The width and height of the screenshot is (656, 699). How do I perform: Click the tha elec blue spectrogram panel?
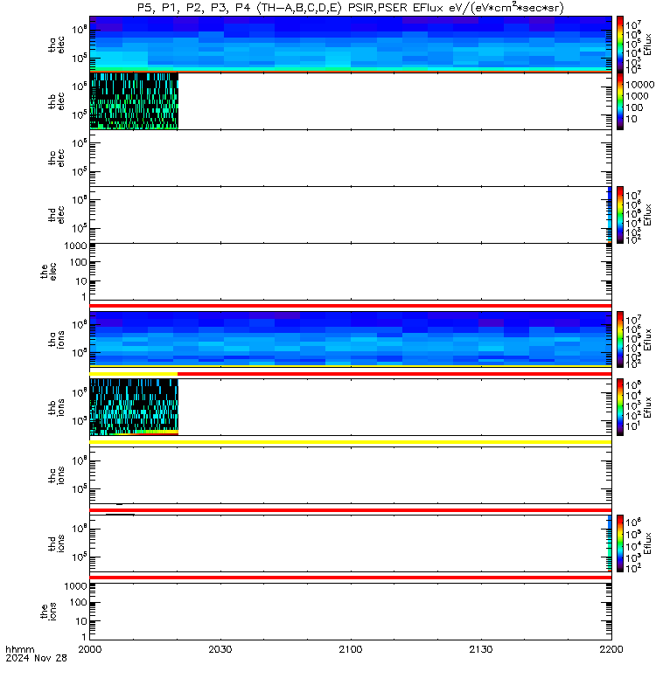pos(351,44)
